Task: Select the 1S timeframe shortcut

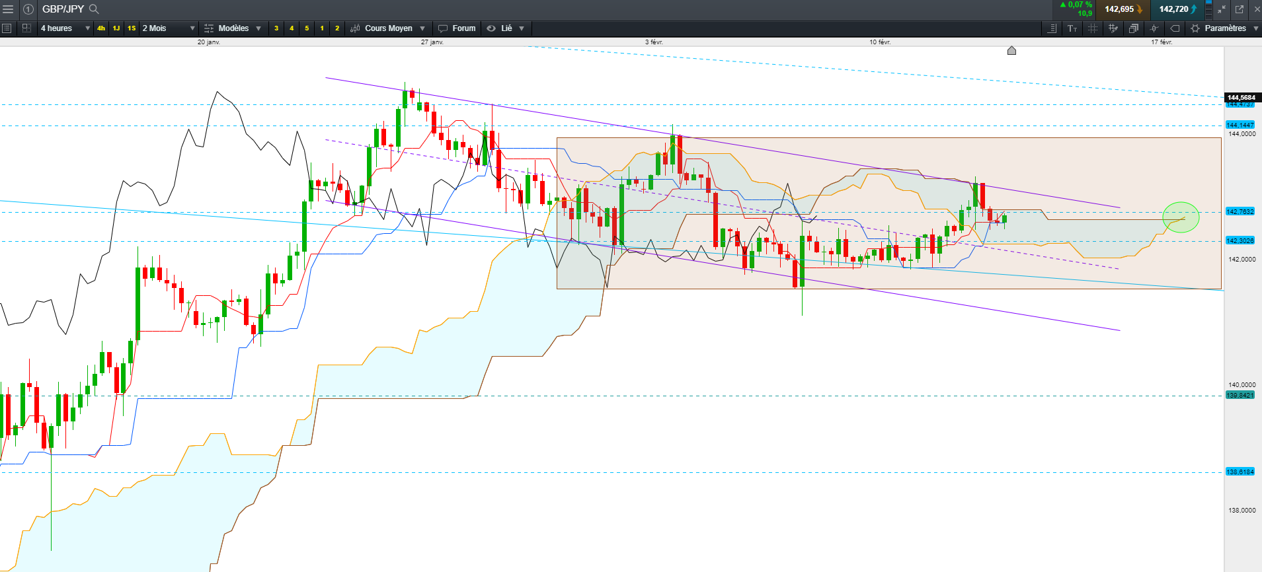Action: pos(132,28)
